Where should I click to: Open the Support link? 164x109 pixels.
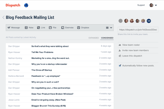pyautogui.click(x=141, y=5)
